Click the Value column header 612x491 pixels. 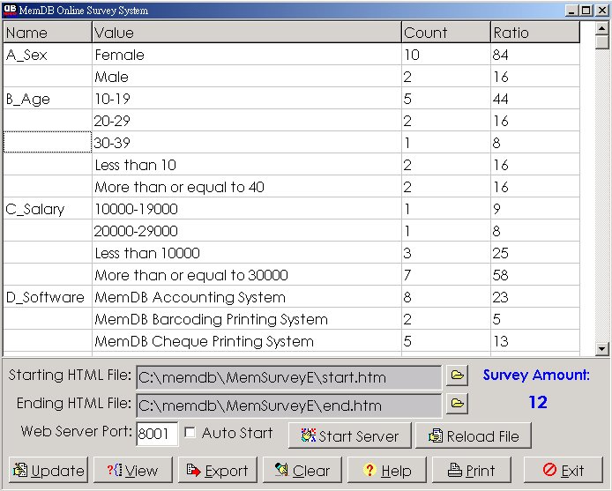[x=247, y=33]
